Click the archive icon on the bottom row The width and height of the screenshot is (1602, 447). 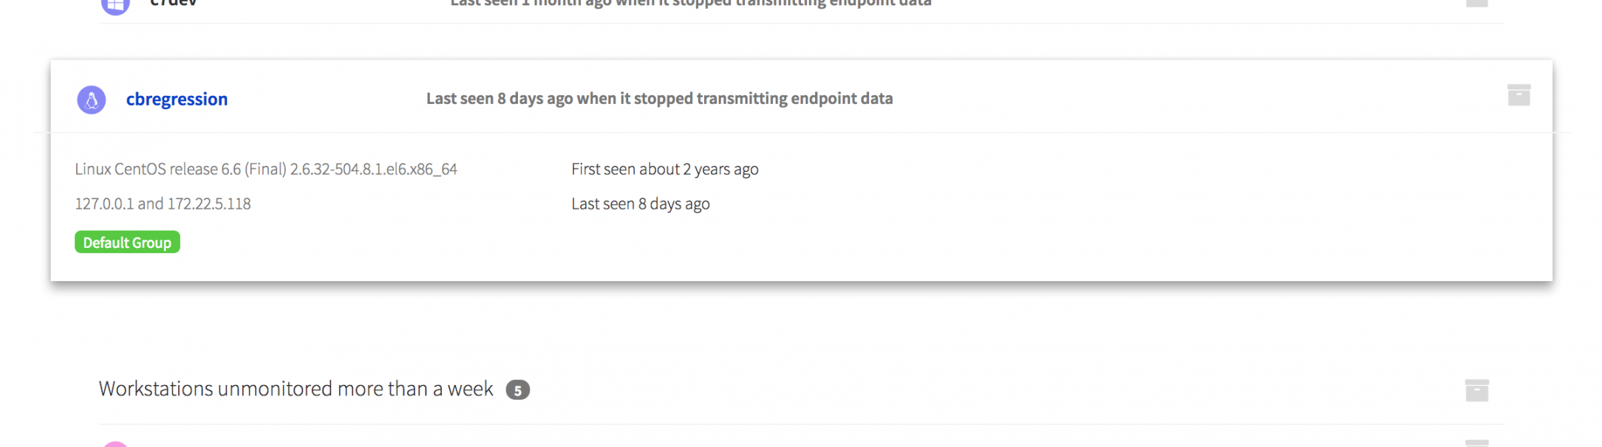pos(1476,443)
